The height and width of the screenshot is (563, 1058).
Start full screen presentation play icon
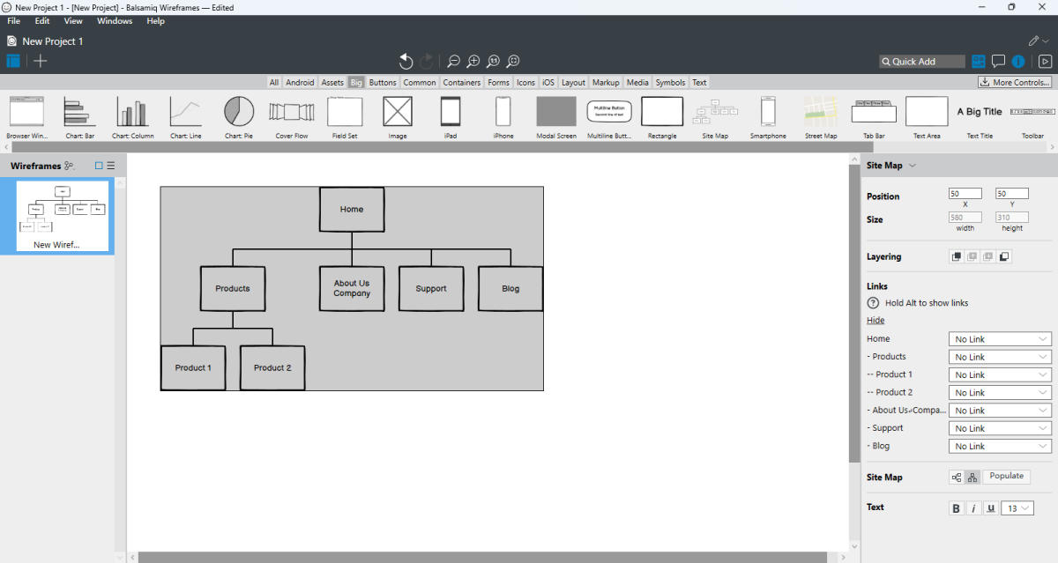pyautogui.click(x=1045, y=62)
